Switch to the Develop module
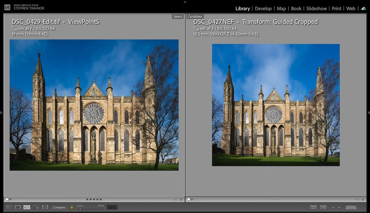The height and width of the screenshot is (213, 370). (263, 8)
